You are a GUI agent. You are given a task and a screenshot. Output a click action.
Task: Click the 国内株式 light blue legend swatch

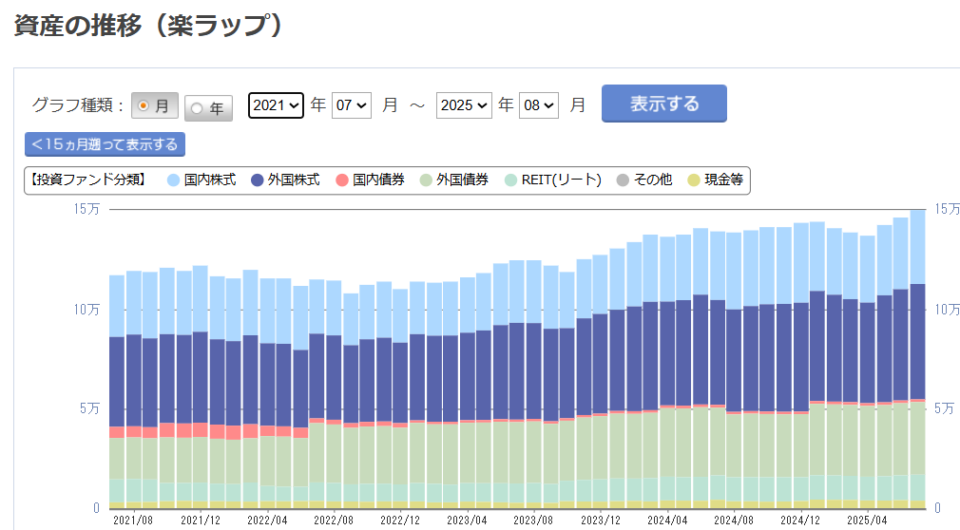pos(173,180)
